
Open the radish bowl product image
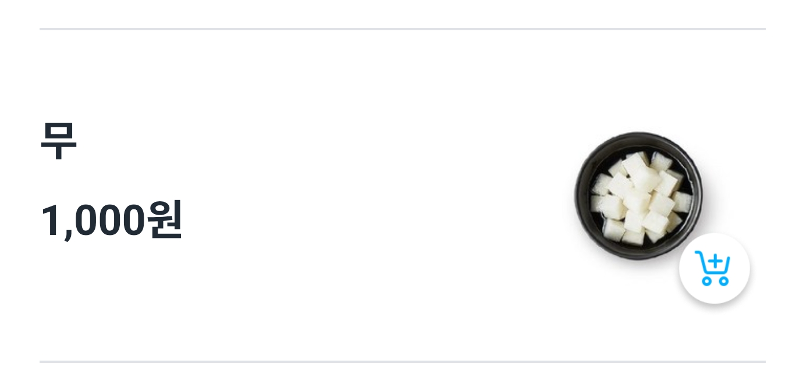[638, 195]
